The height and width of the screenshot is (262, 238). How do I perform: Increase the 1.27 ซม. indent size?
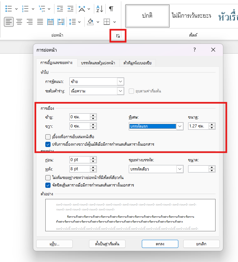coord(212,125)
